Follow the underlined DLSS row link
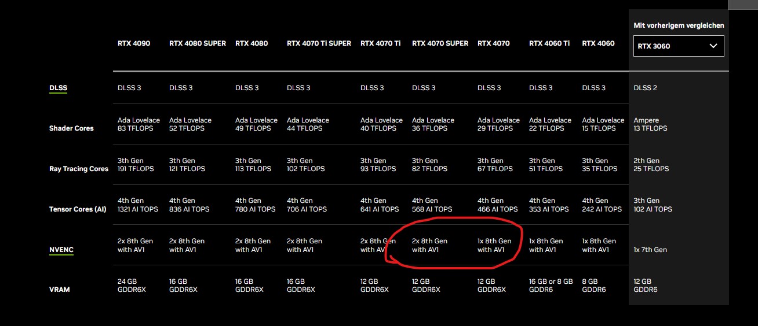The height and width of the screenshot is (326, 758). (x=58, y=88)
